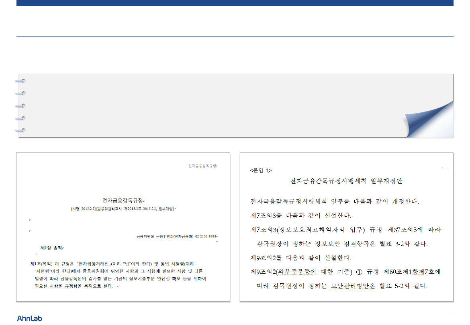Click the small 전자금융감독규정 header at top-right of left page
Image resolution: width=470 pixels, height=325 pixels.
pos(203,166)
